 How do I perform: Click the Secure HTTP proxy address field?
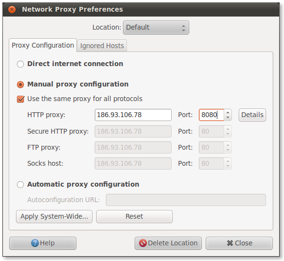click(x=133, y=131)
